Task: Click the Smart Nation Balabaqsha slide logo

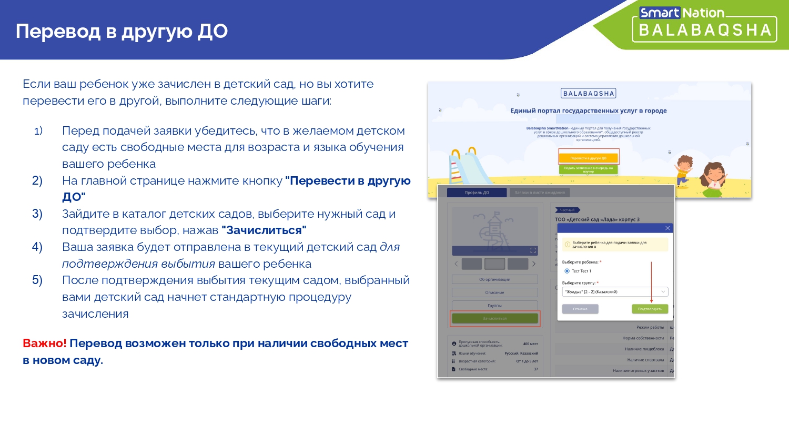Action: (x=704, y=24)
